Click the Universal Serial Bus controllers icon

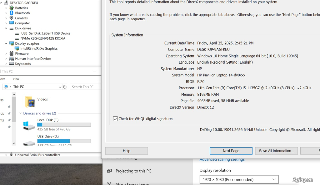click(x=12, y=155)
